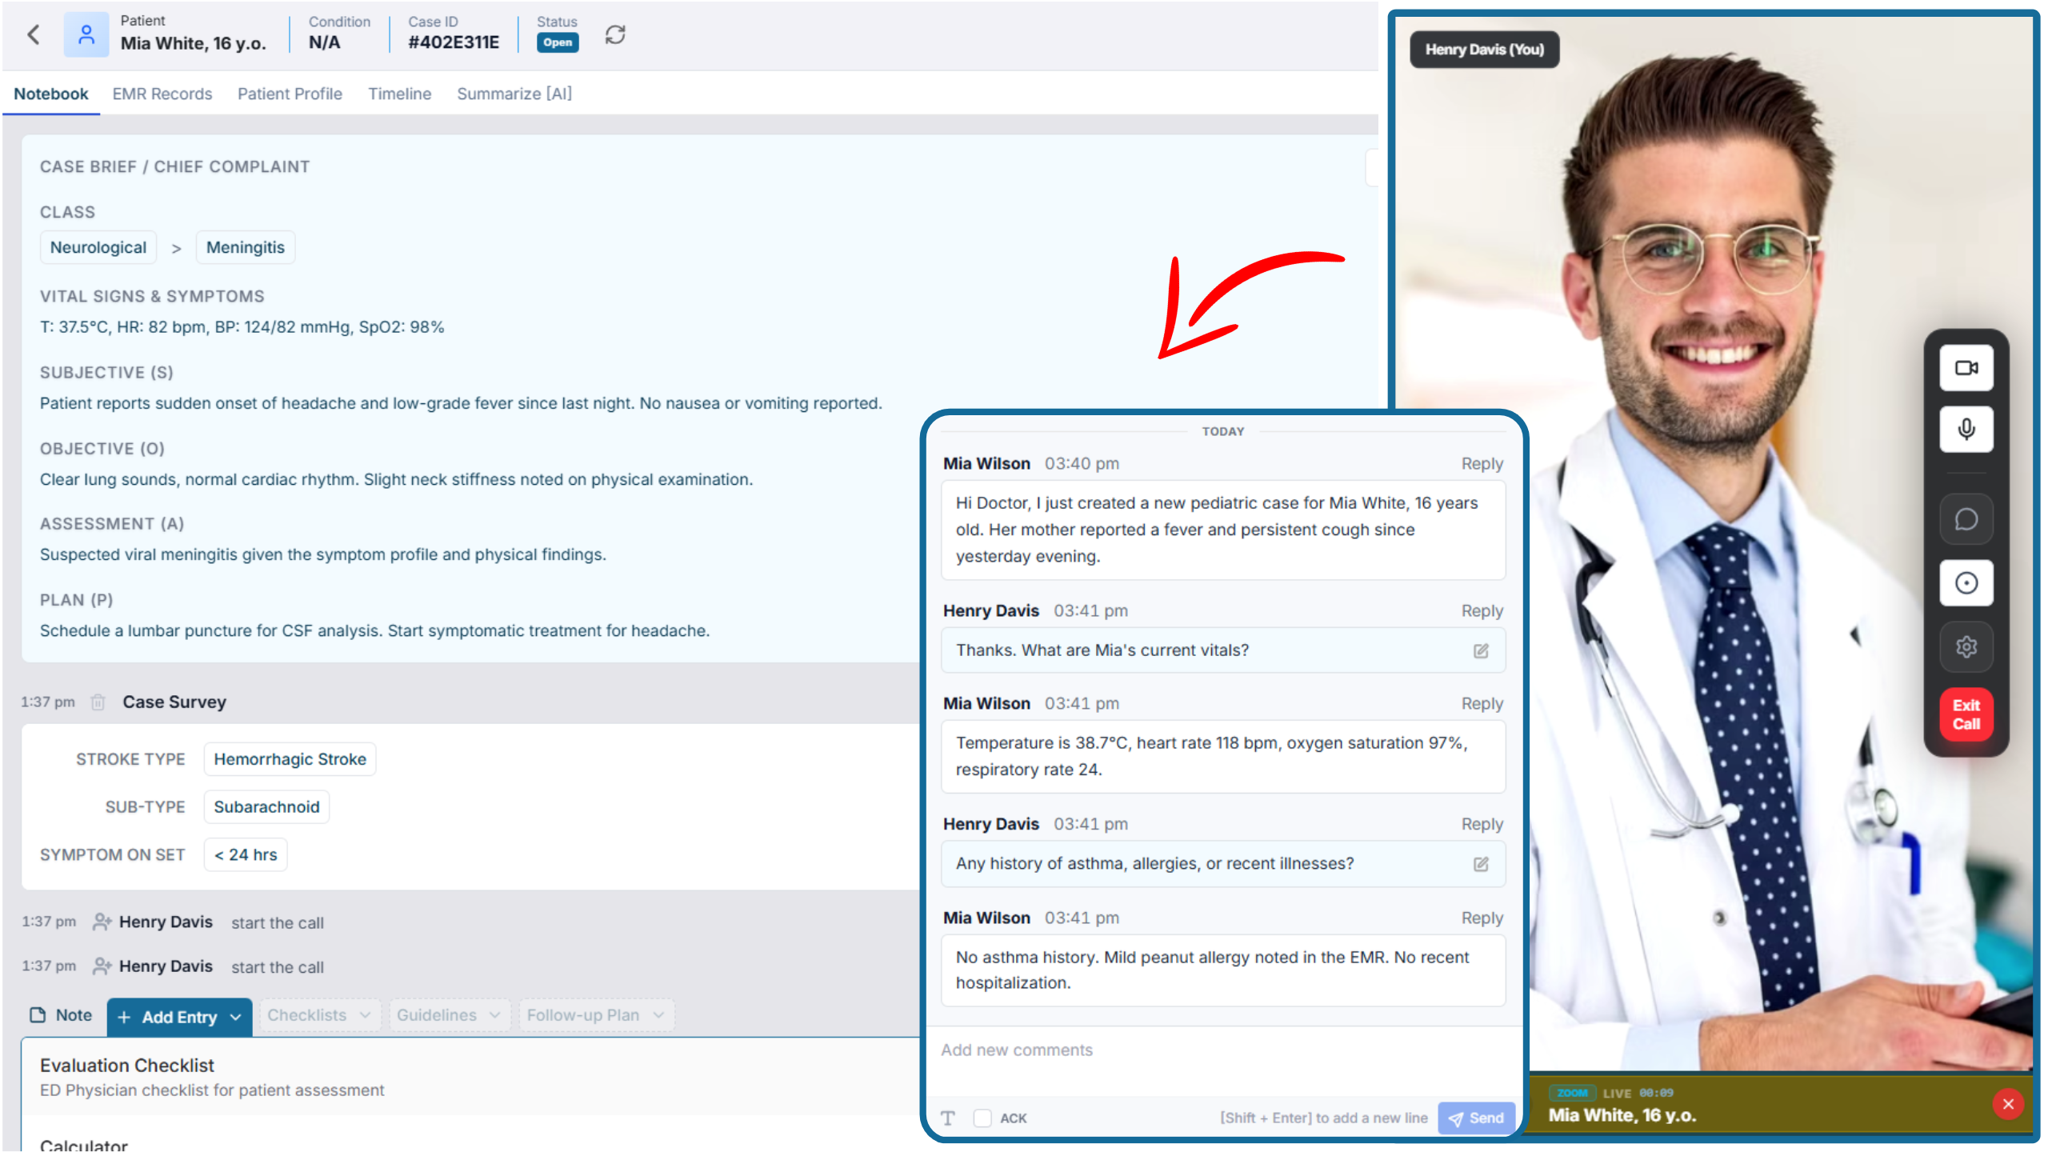This screenshot has width=2048, height=1152.
Task: Select the Evaluation Checklist entry
Action: [472, 1077]
